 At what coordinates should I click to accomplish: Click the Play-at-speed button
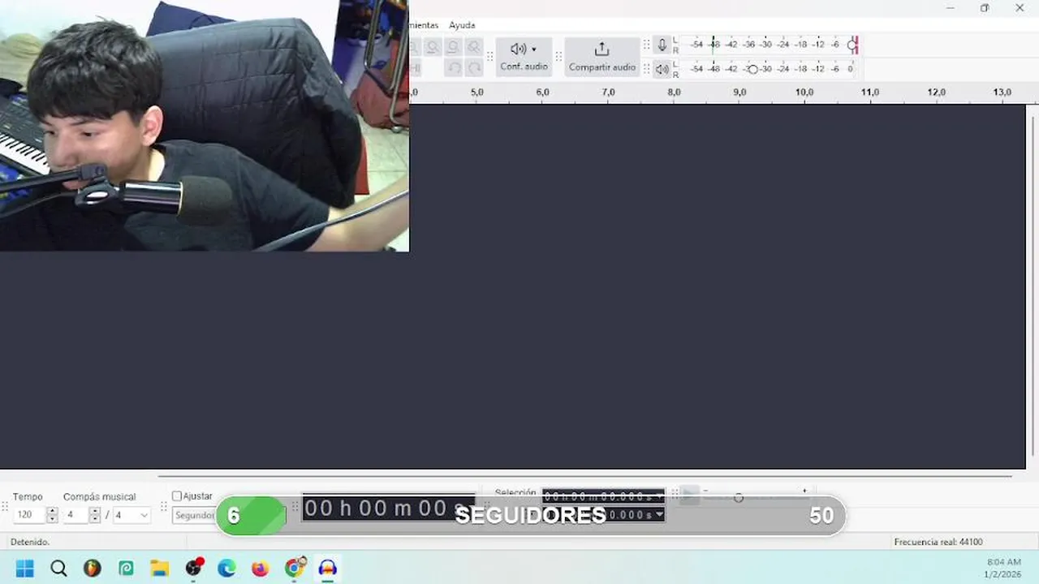[689, 496]
